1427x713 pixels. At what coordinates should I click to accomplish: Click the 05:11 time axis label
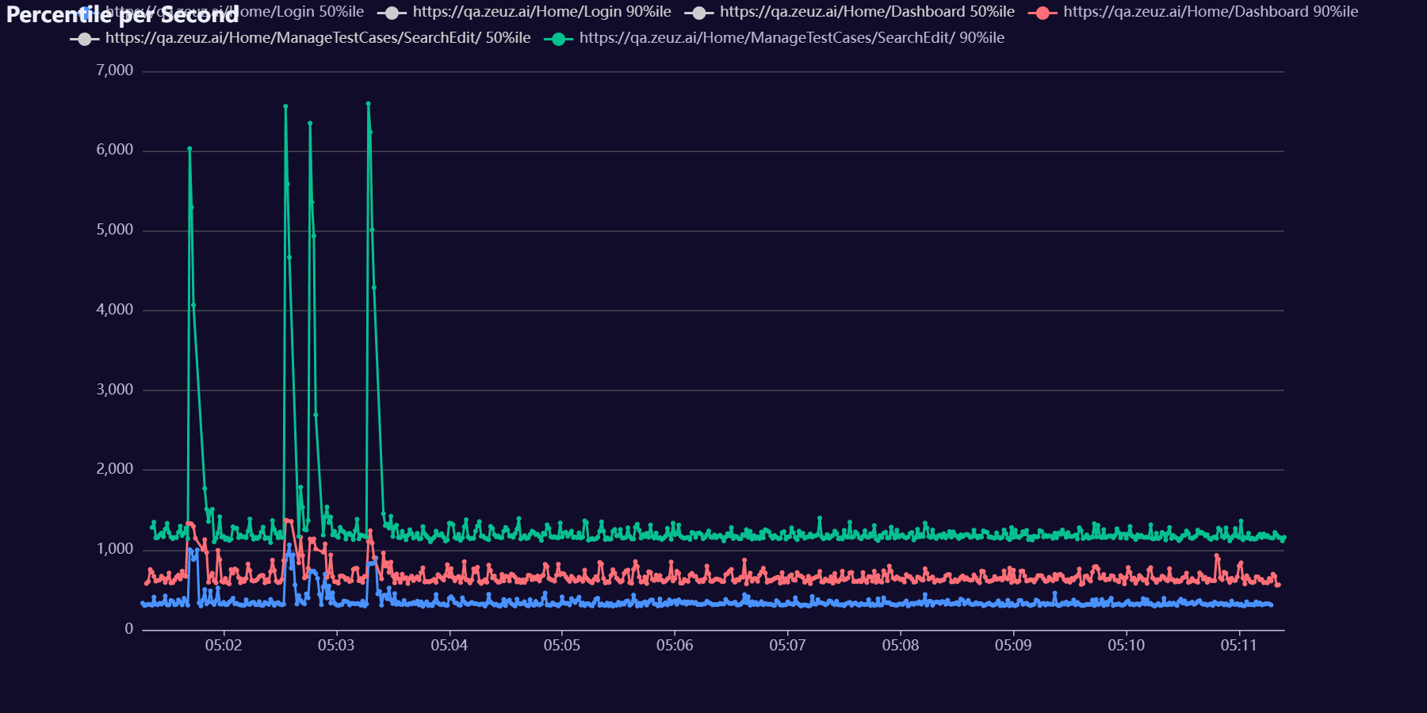coord(1239,646)
